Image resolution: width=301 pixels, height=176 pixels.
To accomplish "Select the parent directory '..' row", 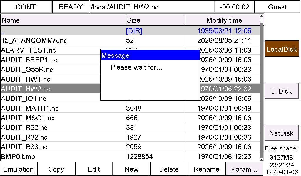I will tap(130, 31).
